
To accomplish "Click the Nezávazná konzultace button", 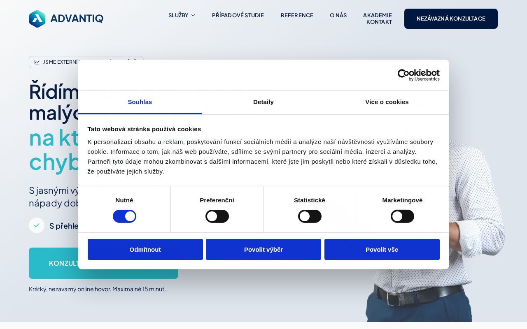I will point(451,19).
